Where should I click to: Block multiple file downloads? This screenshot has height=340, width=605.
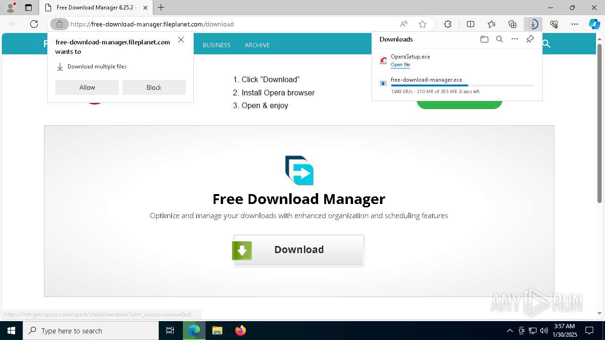pos(154,87)
